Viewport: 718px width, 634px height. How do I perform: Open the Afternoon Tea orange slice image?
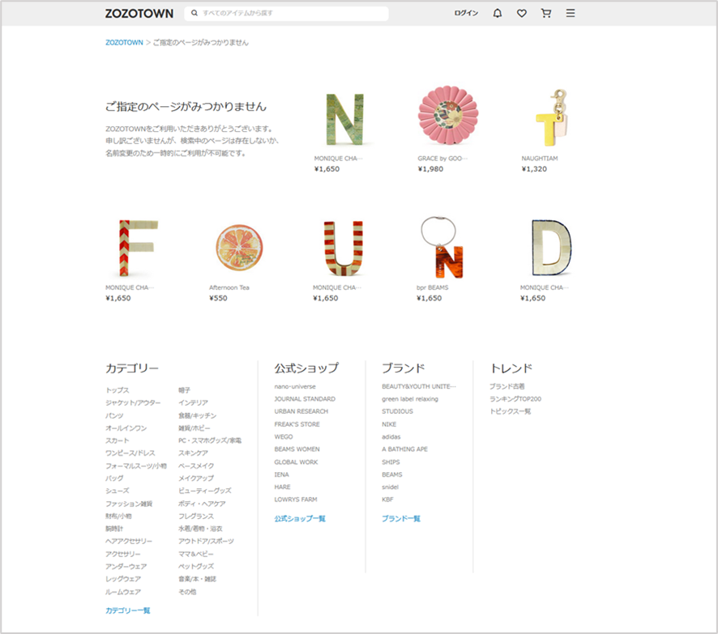[x=240, y=248]
